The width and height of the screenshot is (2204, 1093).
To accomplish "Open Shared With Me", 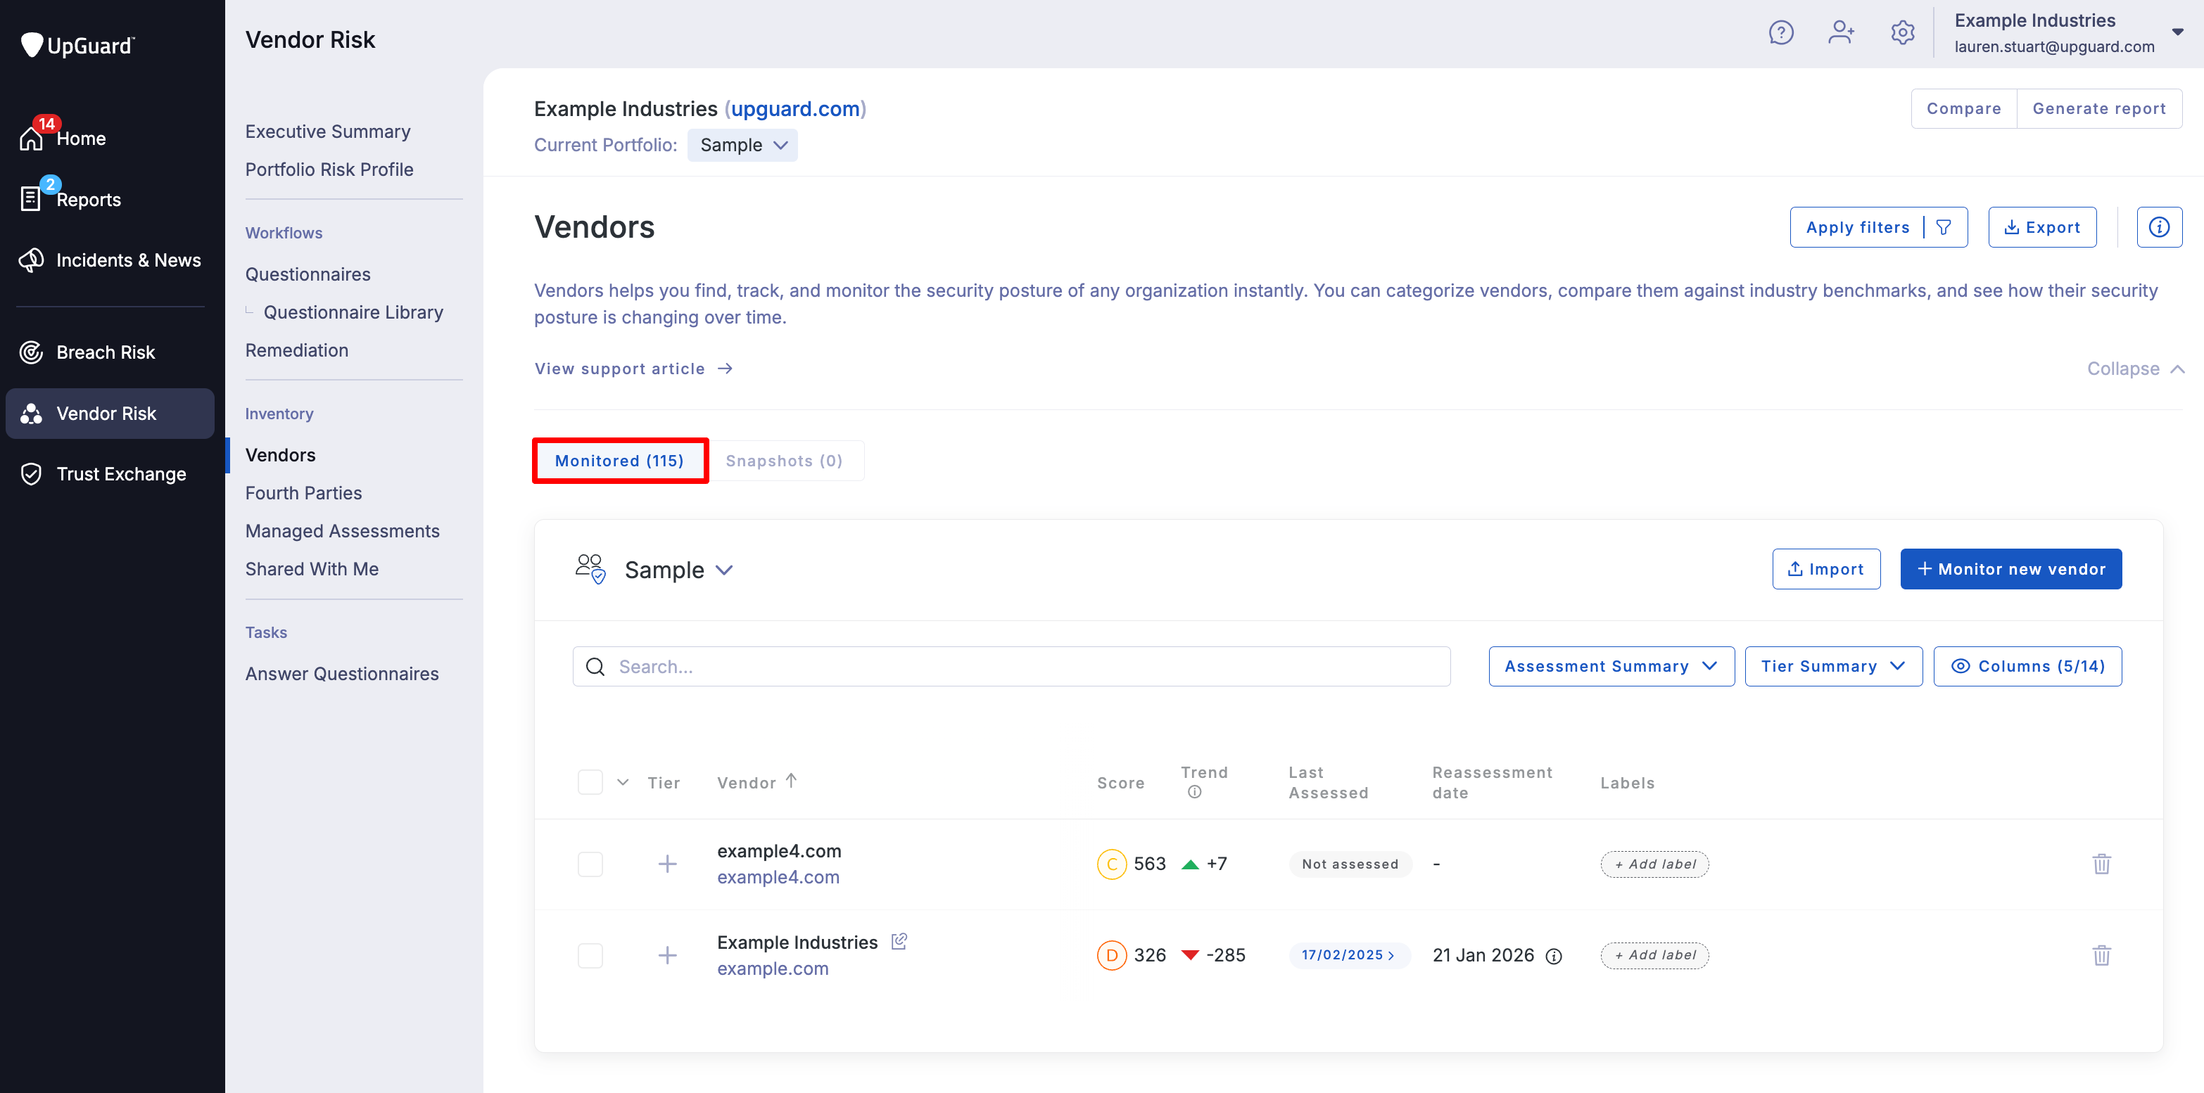I will 312,569.
